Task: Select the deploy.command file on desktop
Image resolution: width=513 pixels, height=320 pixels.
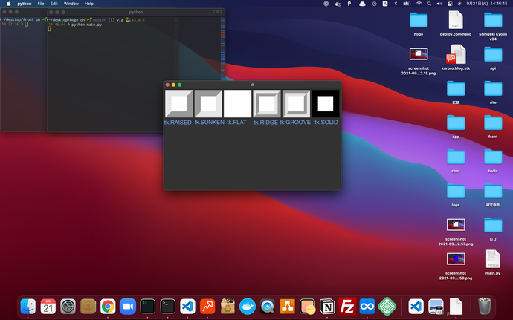Action: point(456,20)
